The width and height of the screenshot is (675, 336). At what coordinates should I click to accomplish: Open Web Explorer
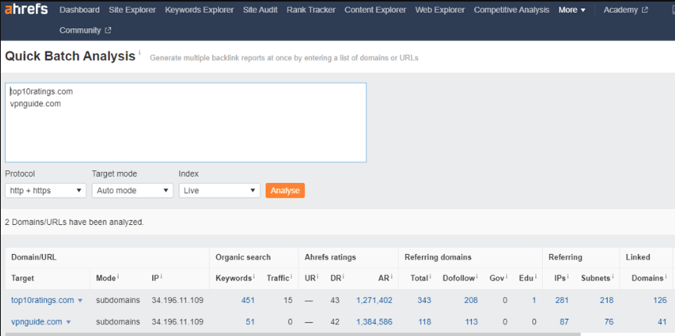(440, 9)
